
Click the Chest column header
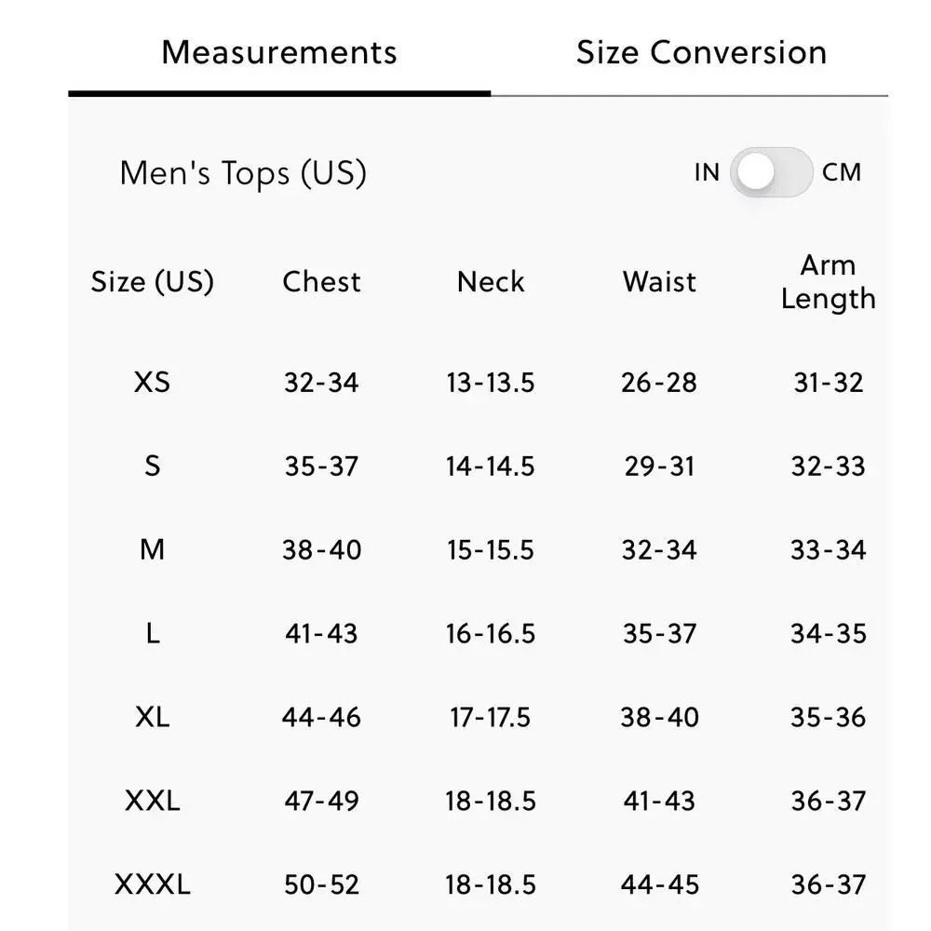tap(321, 281)
